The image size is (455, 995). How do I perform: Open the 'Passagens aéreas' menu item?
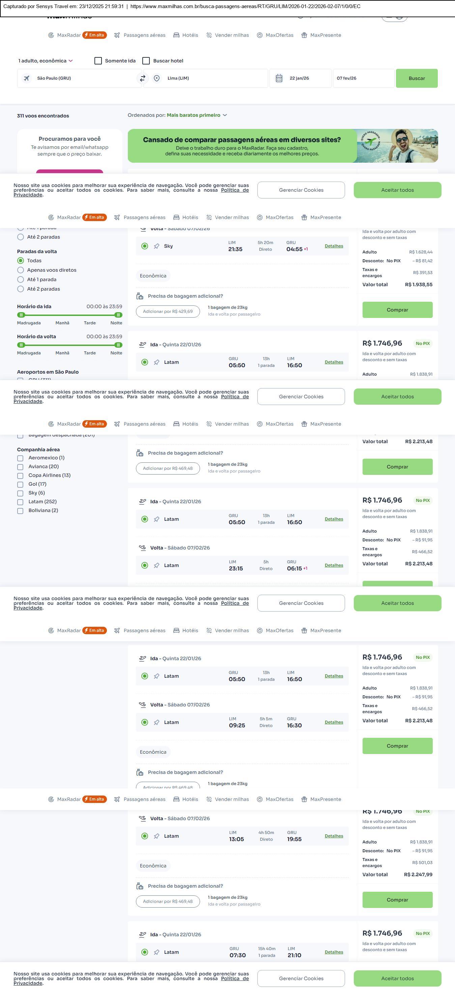[144, 35]
